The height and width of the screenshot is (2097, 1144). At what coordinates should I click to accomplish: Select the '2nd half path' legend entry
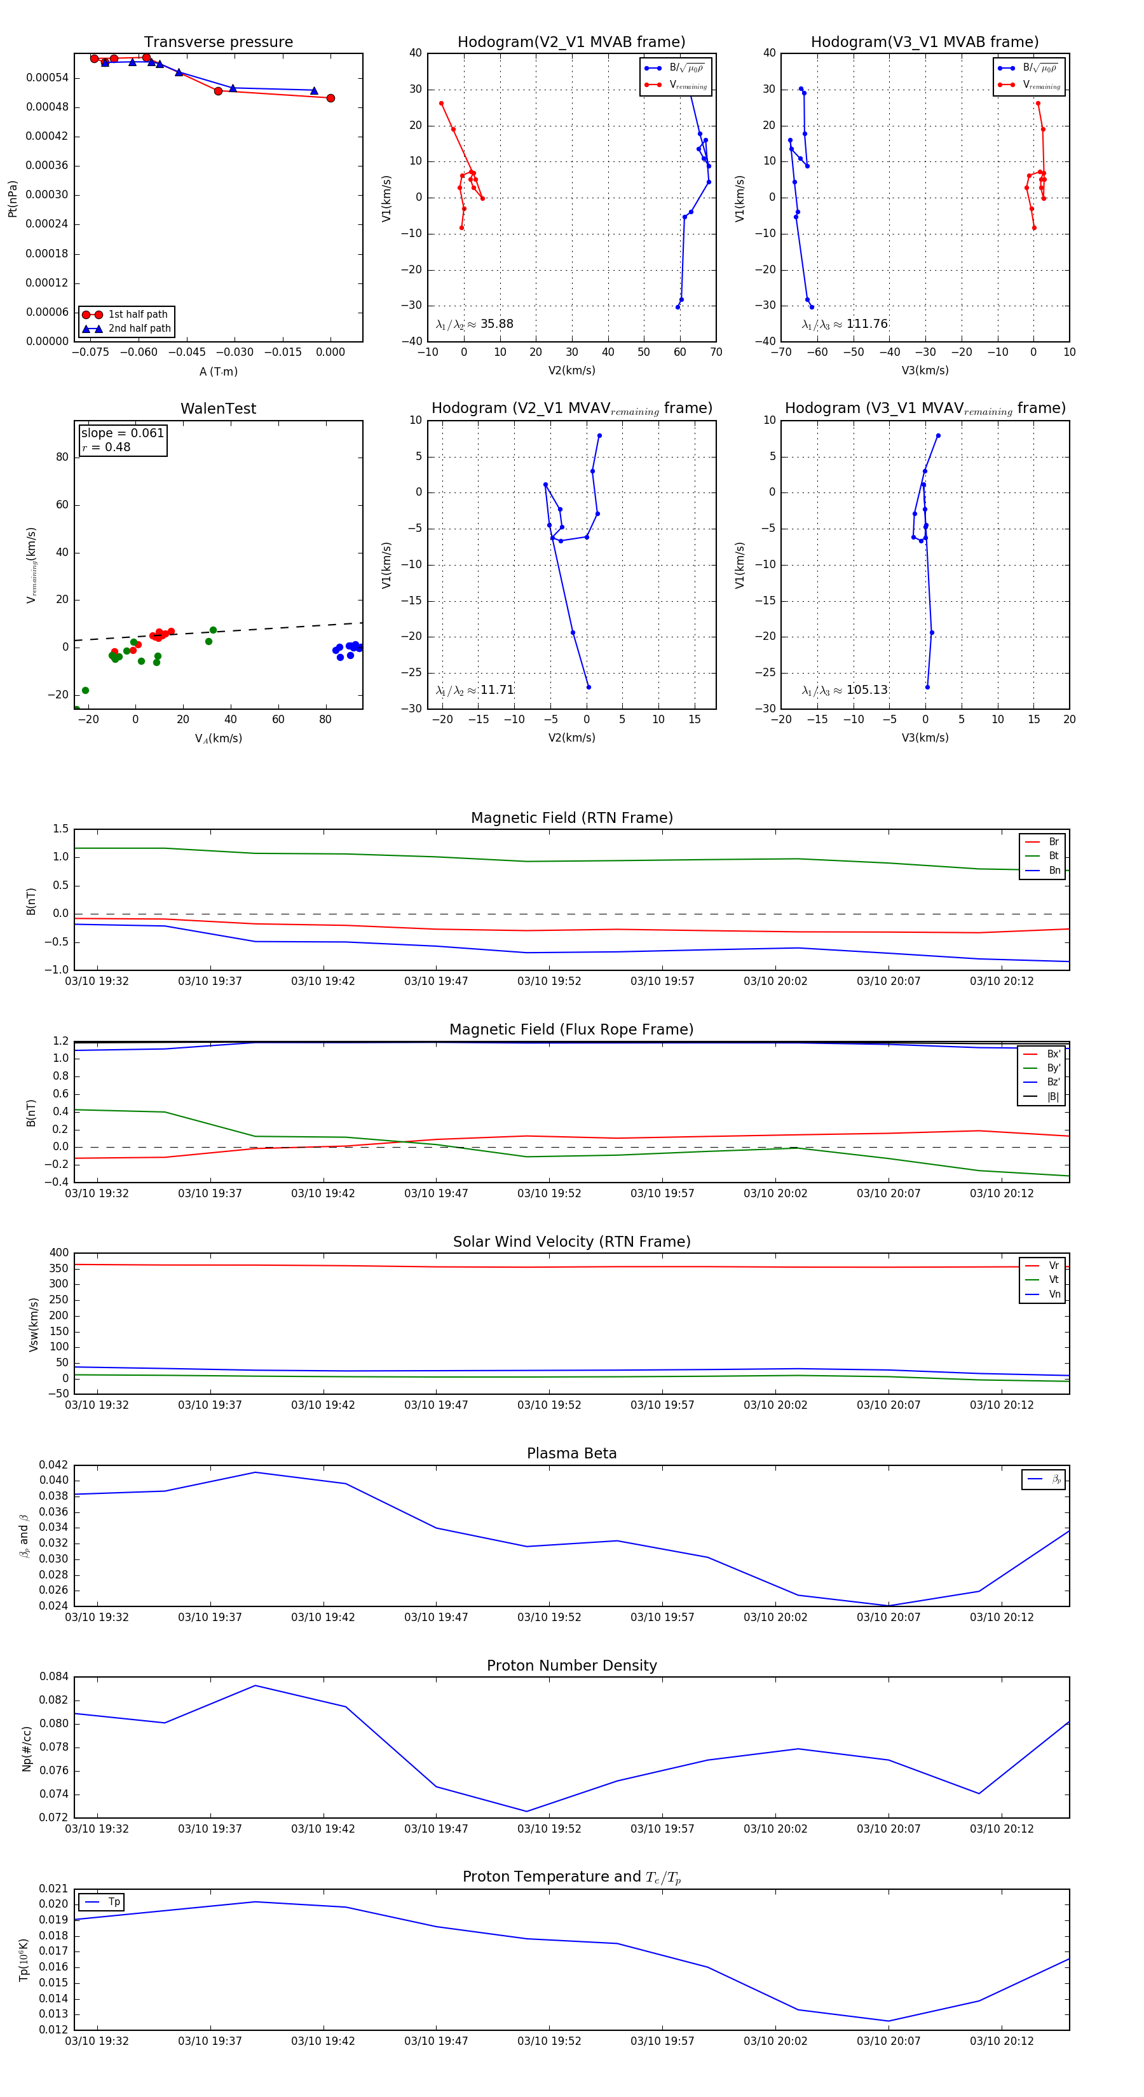tap(126, 329)
